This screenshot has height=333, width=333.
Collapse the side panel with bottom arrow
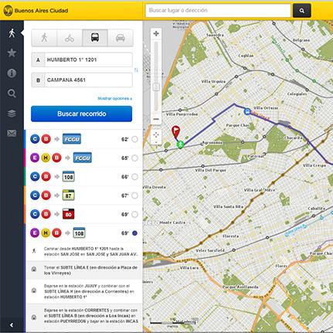12,325
